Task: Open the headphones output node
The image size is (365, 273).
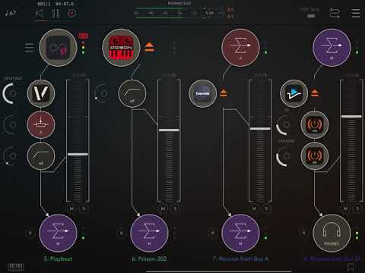Action: pyautogui.click(x=332, y=233)
